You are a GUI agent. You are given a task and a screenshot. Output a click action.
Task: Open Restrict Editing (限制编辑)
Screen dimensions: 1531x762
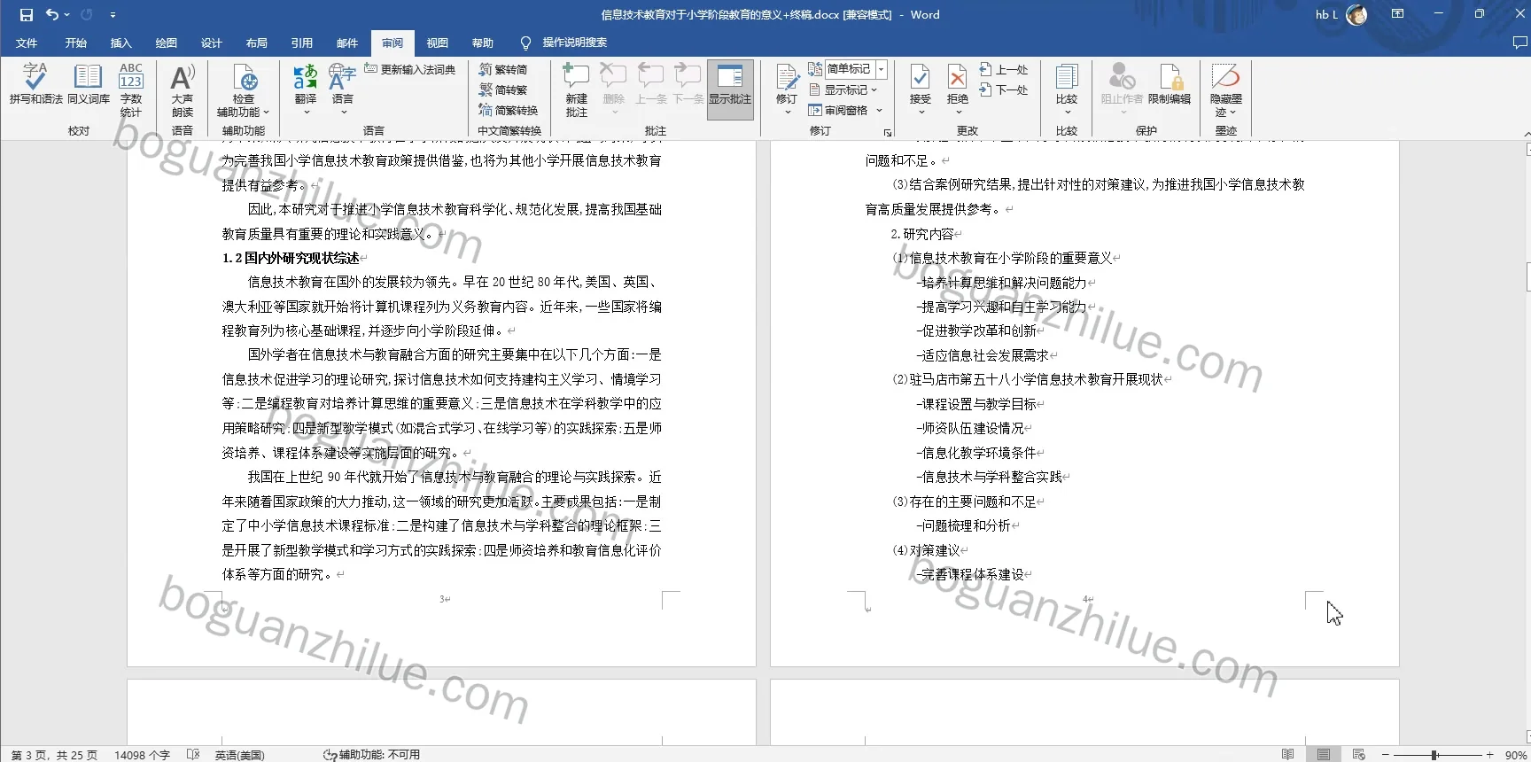(x=1170, y=84)
